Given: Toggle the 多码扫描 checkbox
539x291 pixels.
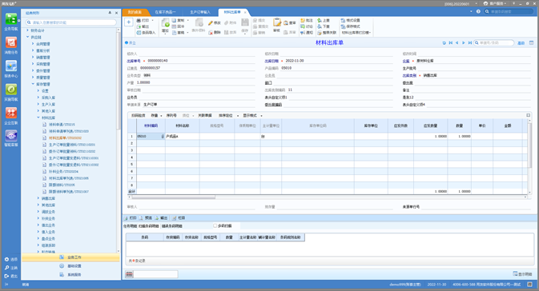Looking at the screenshot, I should point(215,225).
